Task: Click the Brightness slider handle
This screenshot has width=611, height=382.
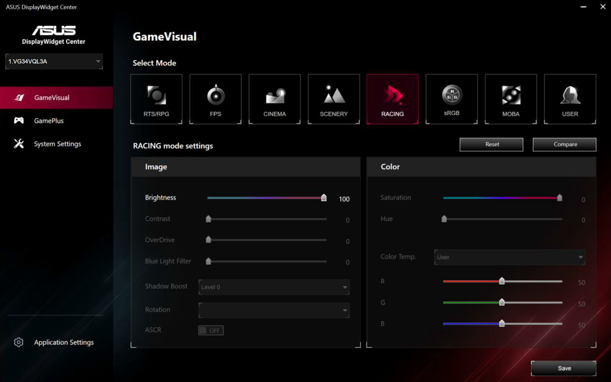Action: pos(324,197)
